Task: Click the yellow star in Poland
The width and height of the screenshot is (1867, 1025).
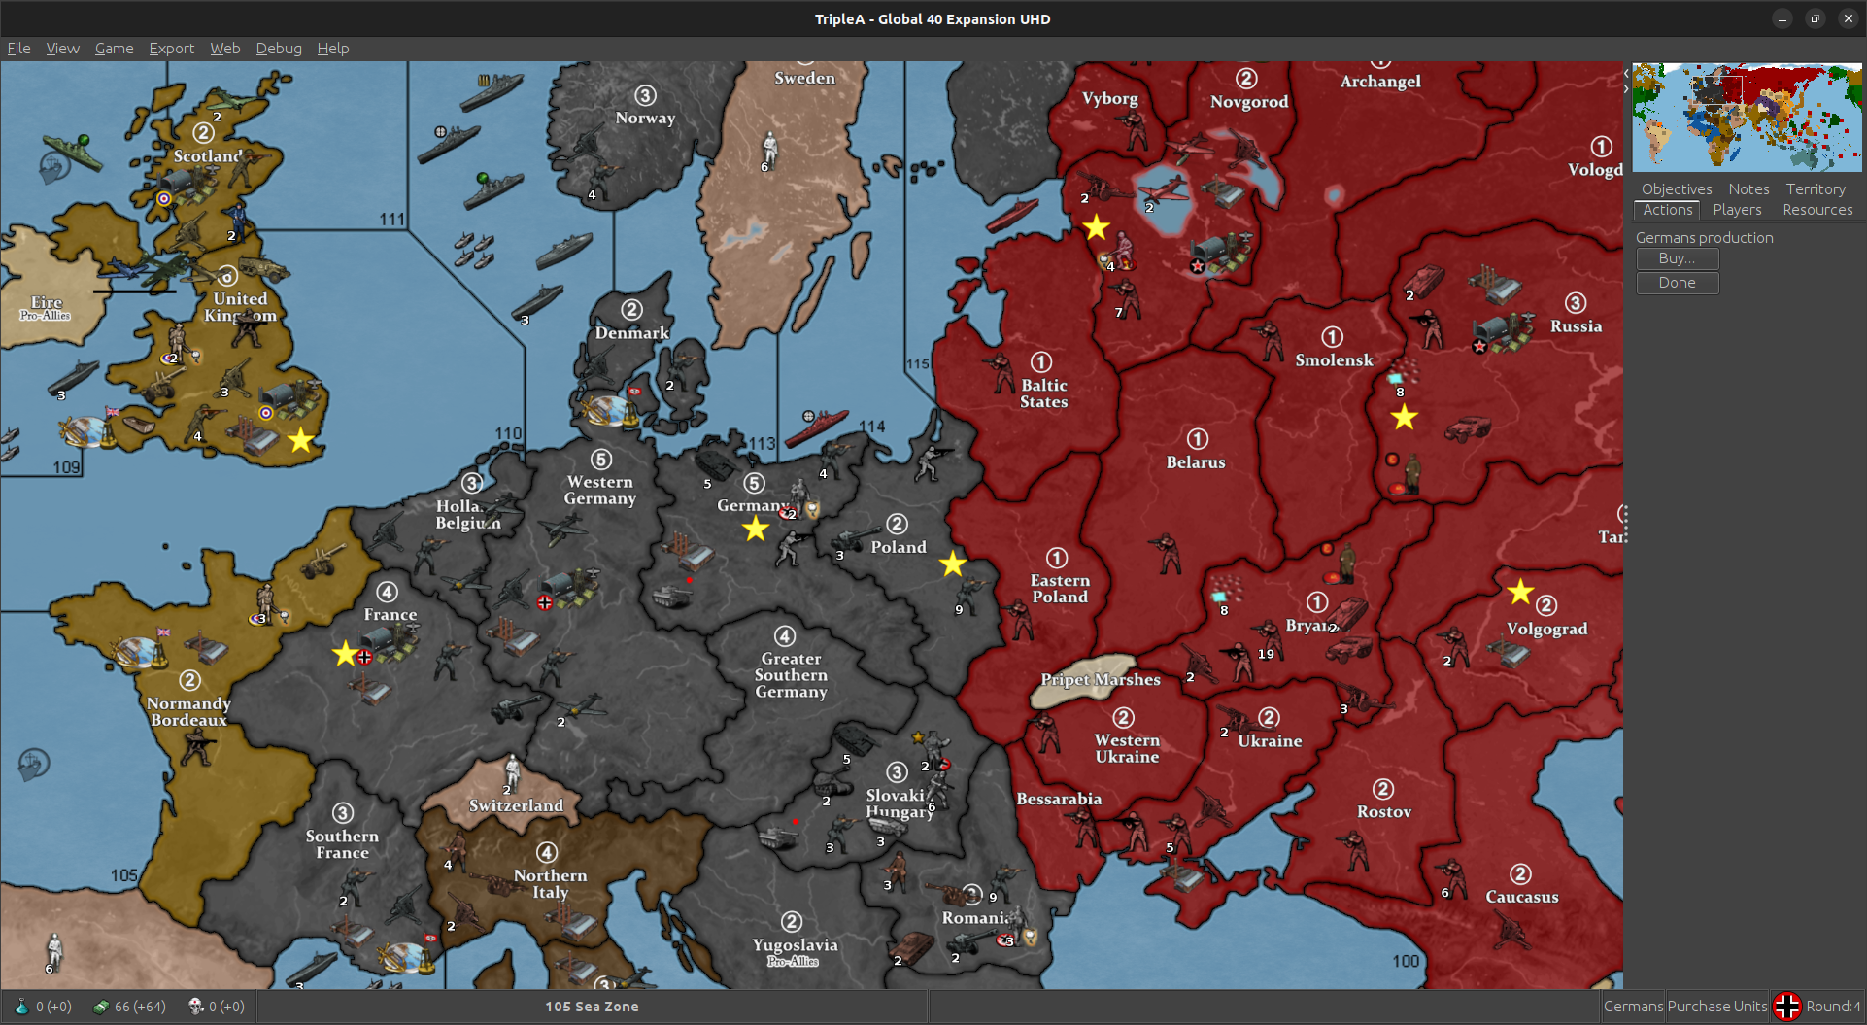Action: tap(952, 564)
